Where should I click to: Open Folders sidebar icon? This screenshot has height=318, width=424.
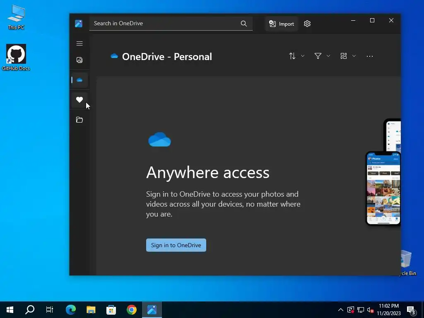pyautogui.click(x=79, y=120)
